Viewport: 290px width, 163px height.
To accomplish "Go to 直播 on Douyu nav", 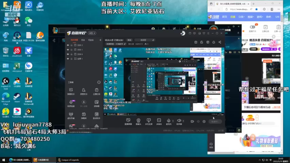I will coord(233,17).
